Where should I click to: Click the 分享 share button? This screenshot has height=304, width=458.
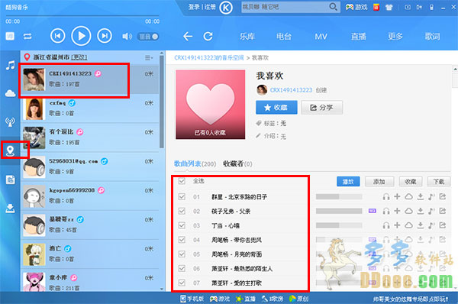[321, 108]
